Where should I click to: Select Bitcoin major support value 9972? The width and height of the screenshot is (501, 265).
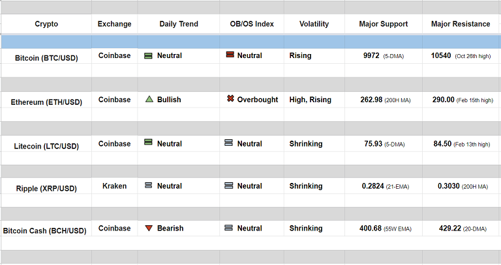(371, 56)
